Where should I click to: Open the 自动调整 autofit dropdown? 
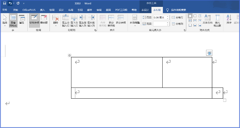[x=135, y=21]
